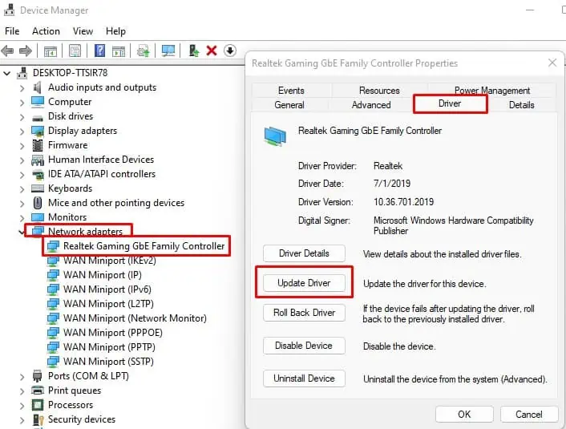
Task: Click the Human Interface Devices icon
Action: pos(38,160)
